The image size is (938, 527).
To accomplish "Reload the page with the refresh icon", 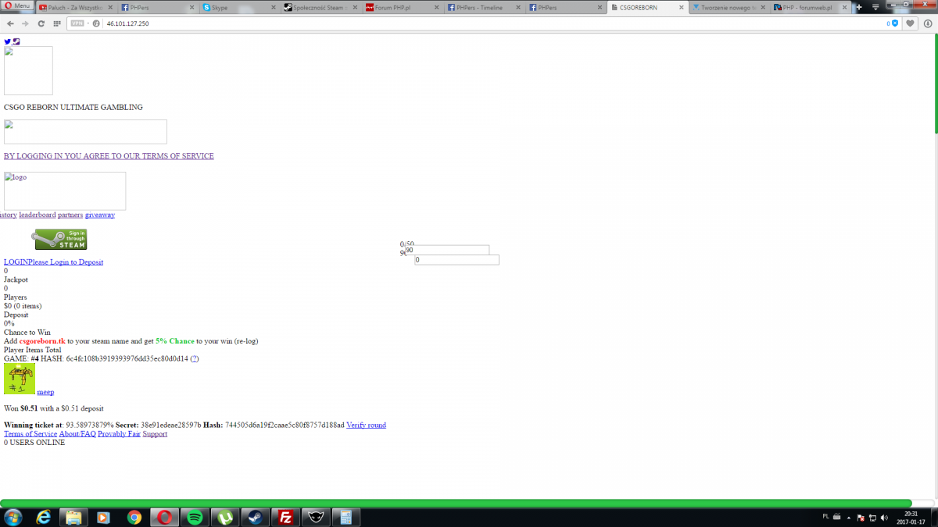I will (41, 23).
